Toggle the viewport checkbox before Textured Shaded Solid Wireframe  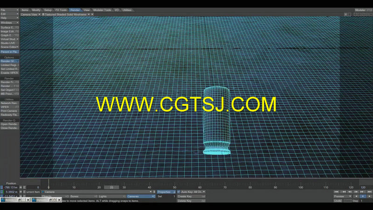43,14
